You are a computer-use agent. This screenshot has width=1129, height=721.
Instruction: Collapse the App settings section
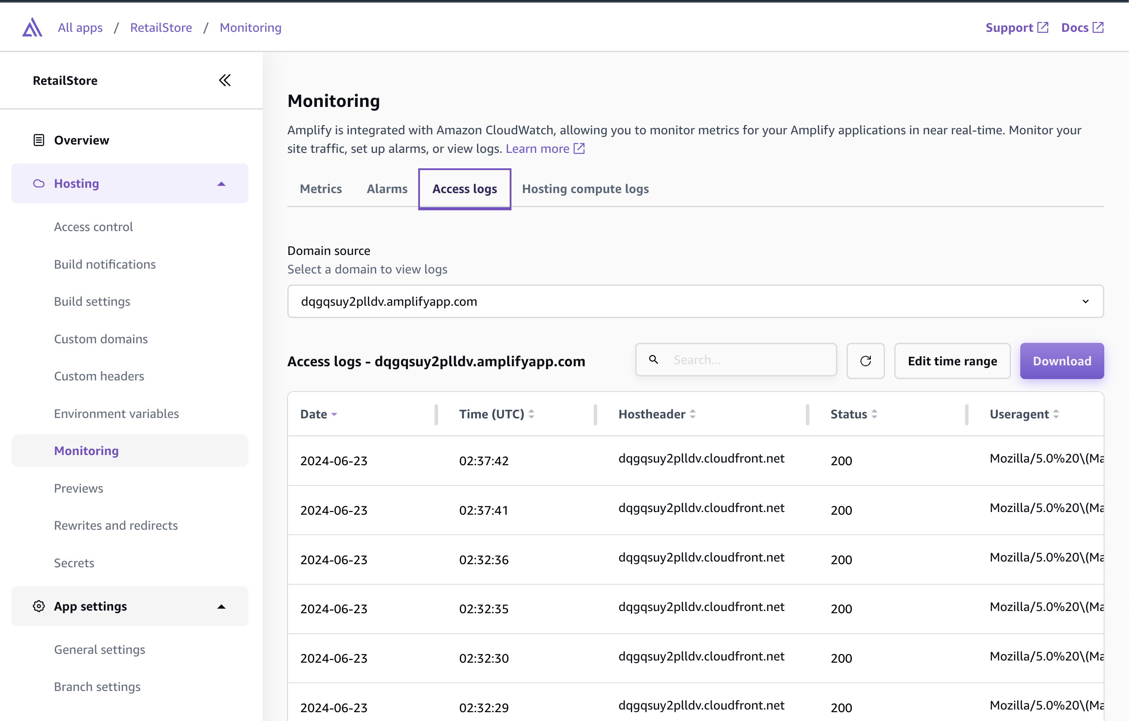click(x=221, y=606)
